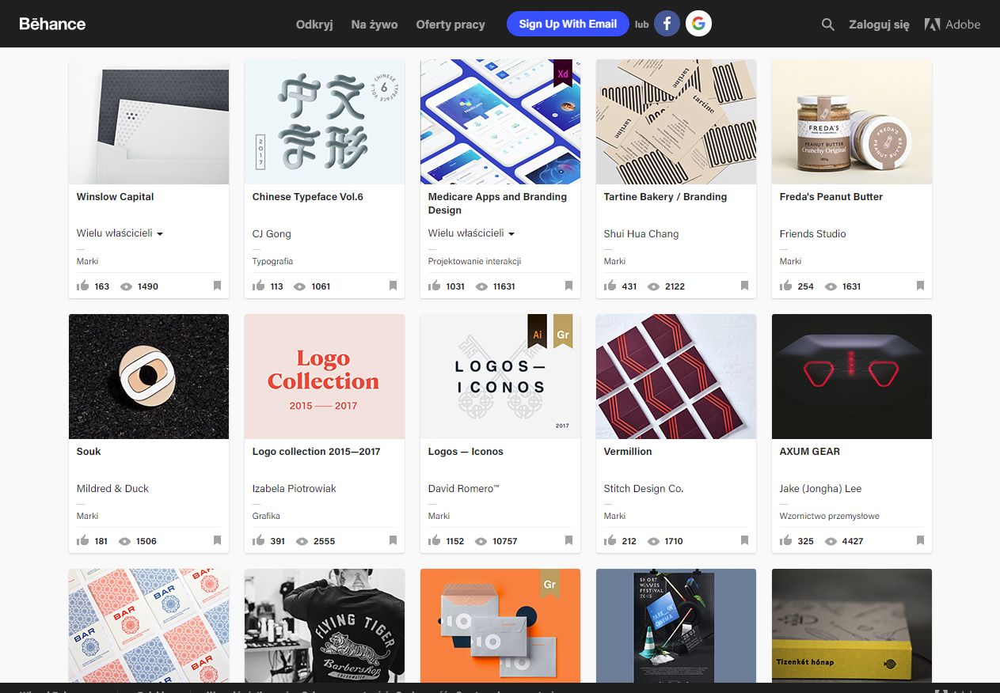This screenshot has width=1000, height=693.
Task: Click the thumbs-up icon on Chinese Typeface Vol.6
Action: (x=259, y=286)
